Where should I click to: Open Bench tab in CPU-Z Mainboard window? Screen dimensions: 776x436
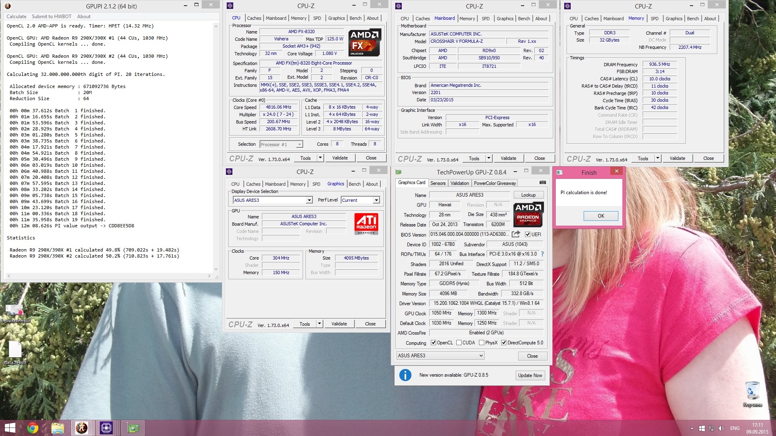(x=524, y=19)
